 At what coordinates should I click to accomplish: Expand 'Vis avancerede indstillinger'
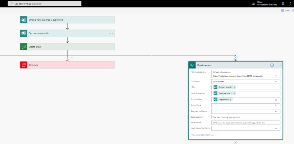pos(204,135)
